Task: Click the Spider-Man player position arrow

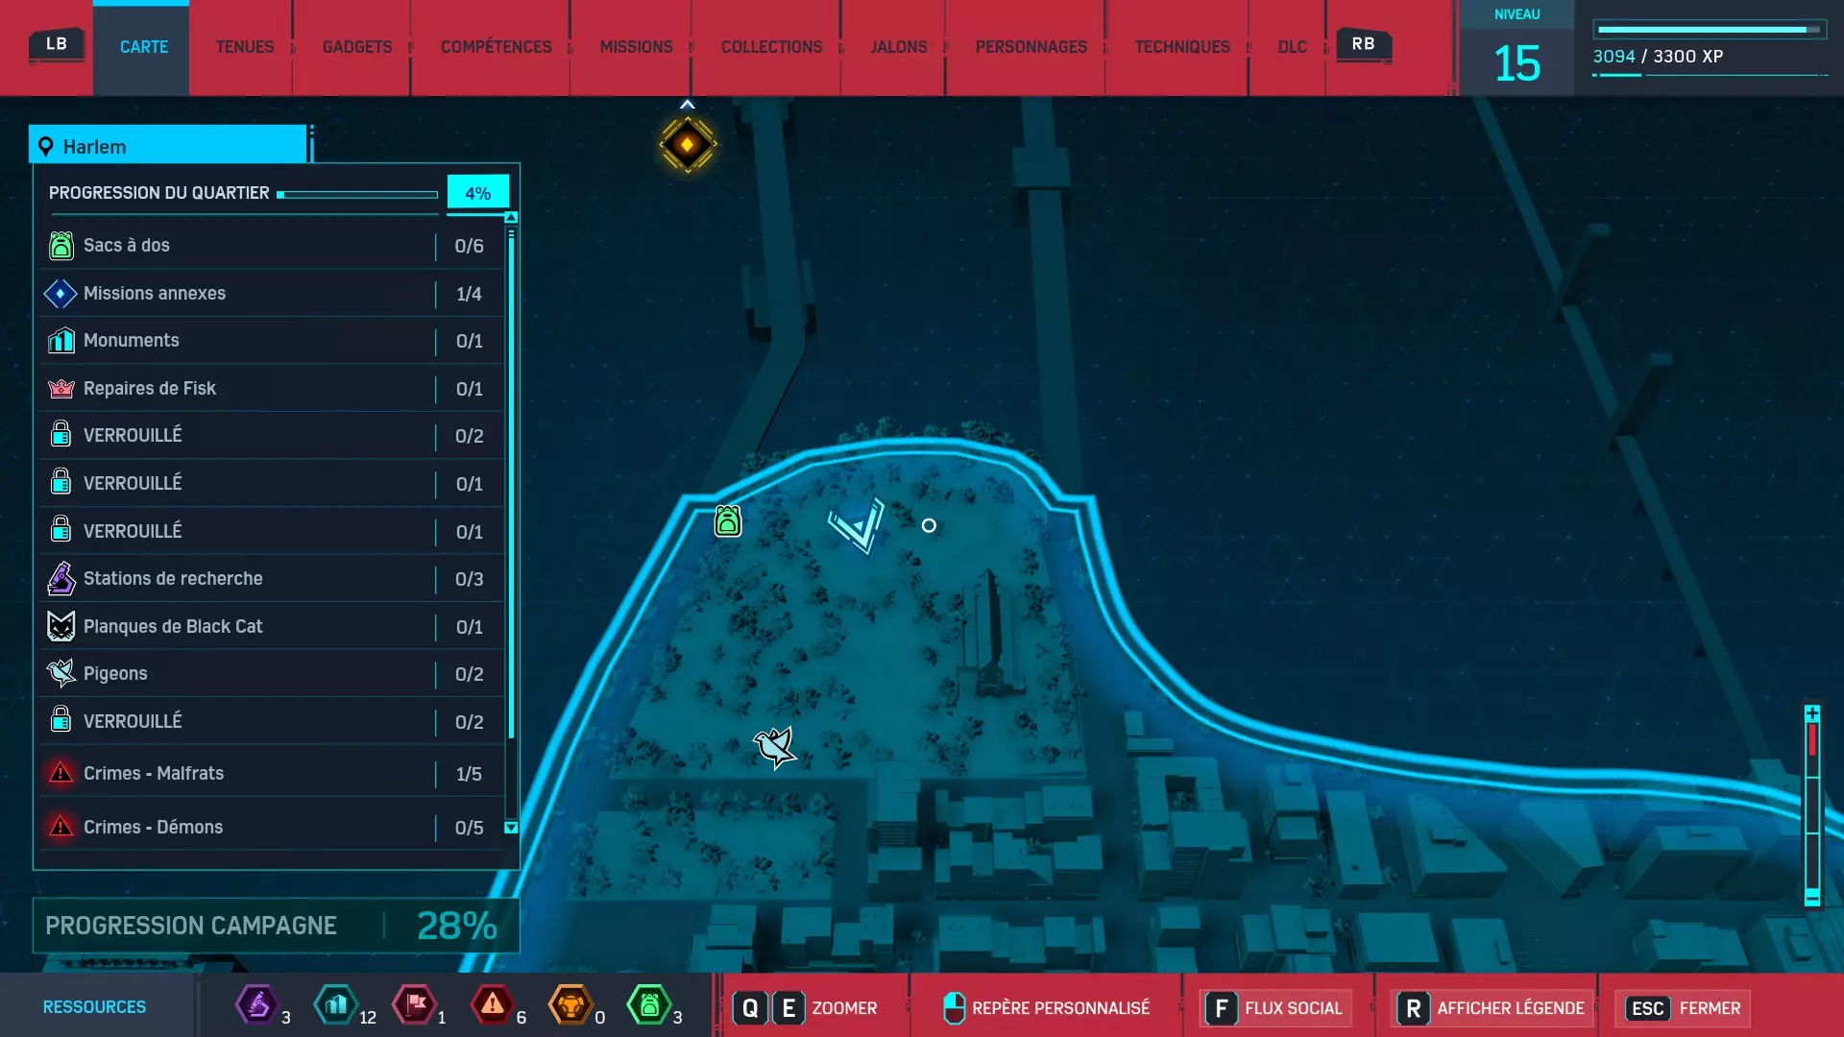Action: click(x=858, y=525)
